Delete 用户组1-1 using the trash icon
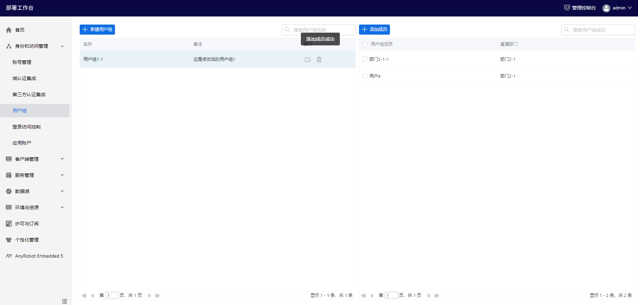638x305 pixels. pos(319,60)
